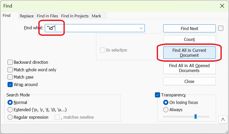Go to the Mark tab
229x134 pixels.
96,16
